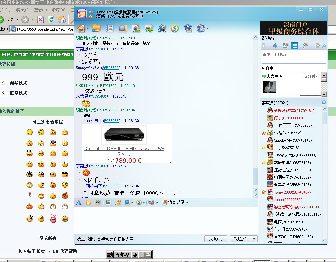Select the 向导模式 radio button
336x262 pixels.
[4, 83]
